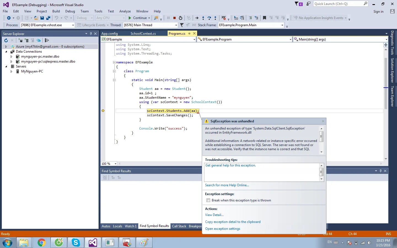
Task: Click the comment-out selected lines icon
Action: 250,18
